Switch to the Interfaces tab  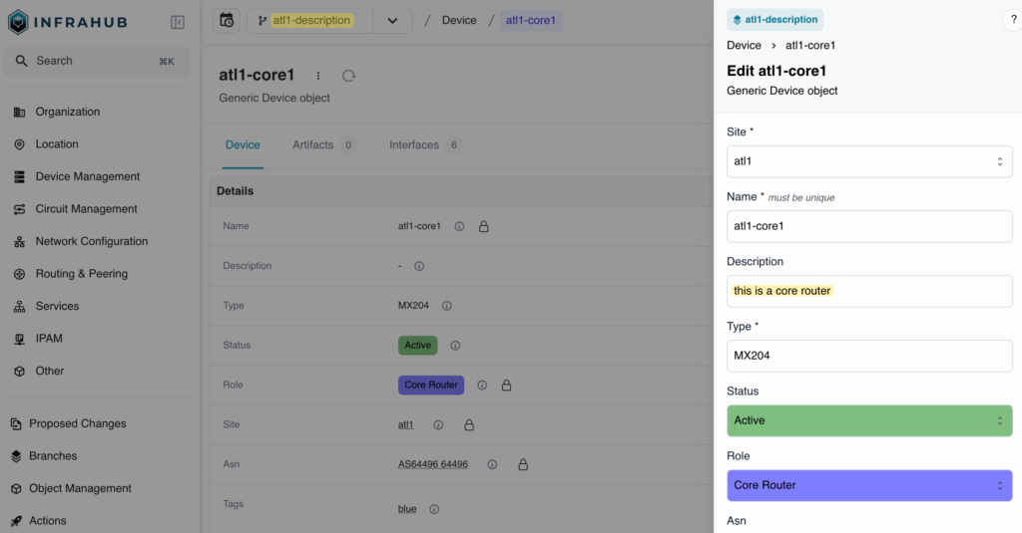424,145
